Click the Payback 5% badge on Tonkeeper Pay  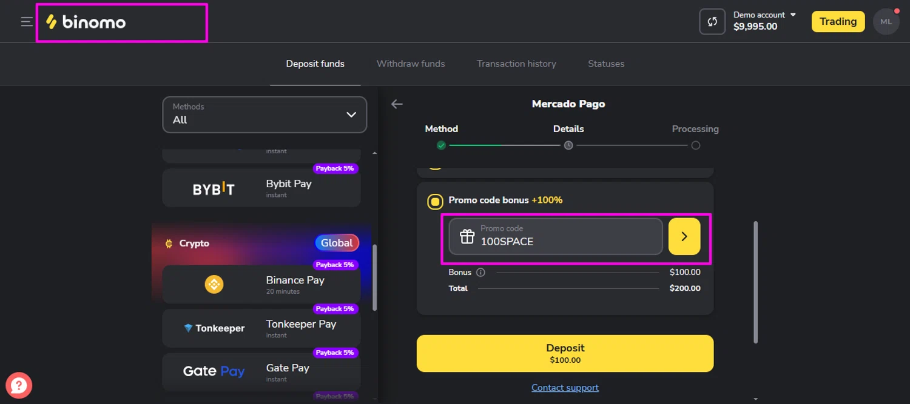tap(335, 309)
